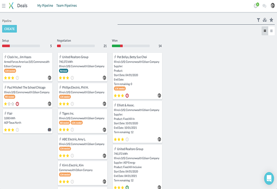Set first priority star on Paul Mitchell card
Viewport: 277px width, 189px height.
[x=6, y=104]
